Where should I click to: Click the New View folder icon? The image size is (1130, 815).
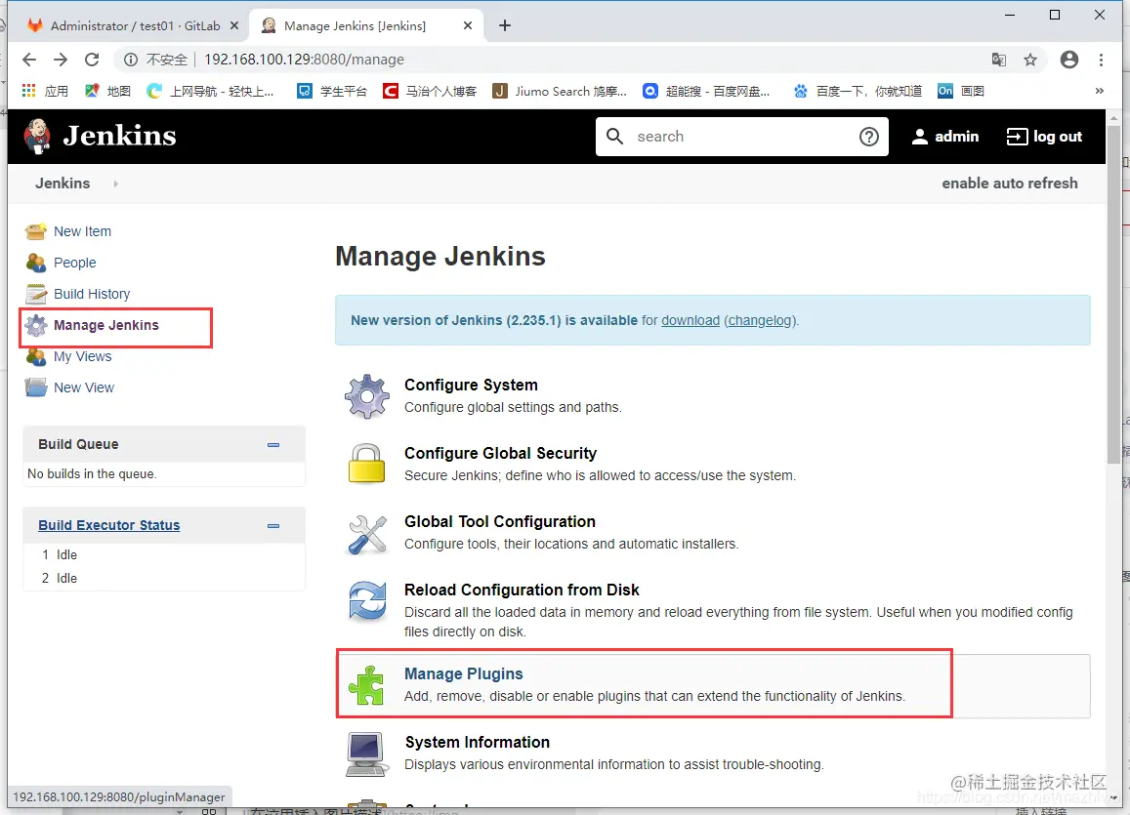tap(36, 387)
